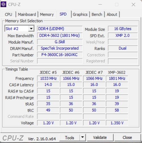
Task: Click the XMP tRAS value 39
Action: (117, 104)
